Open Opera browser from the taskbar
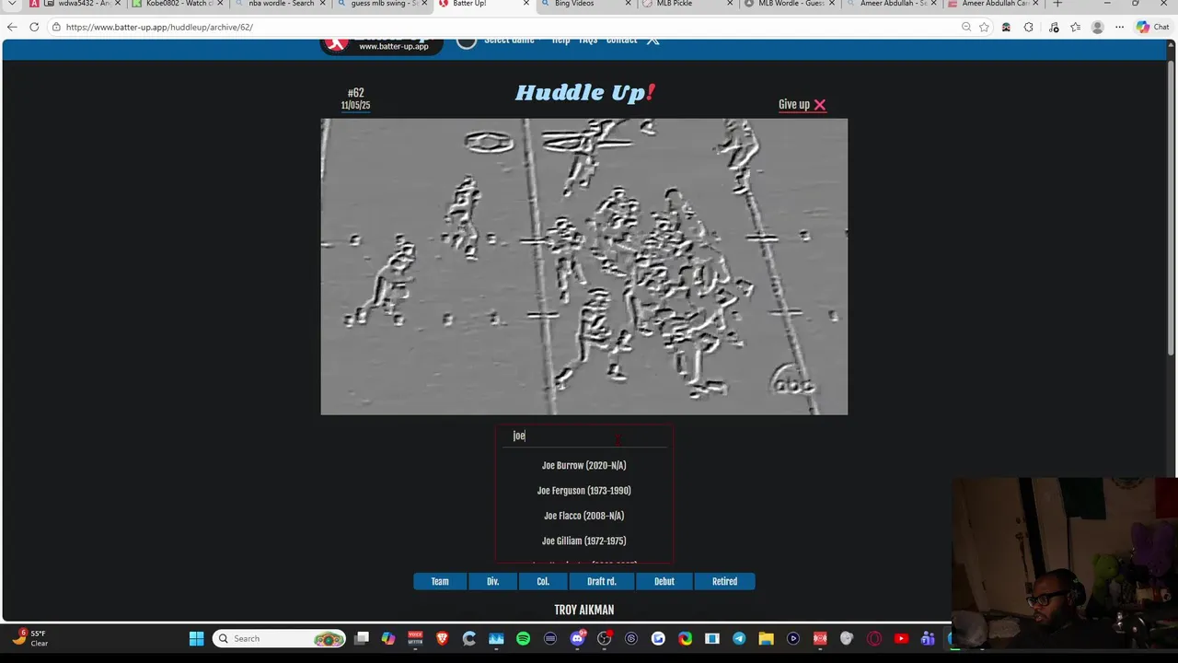The width and height of the screenshot is (1178, 663). [x=874, y=638]
